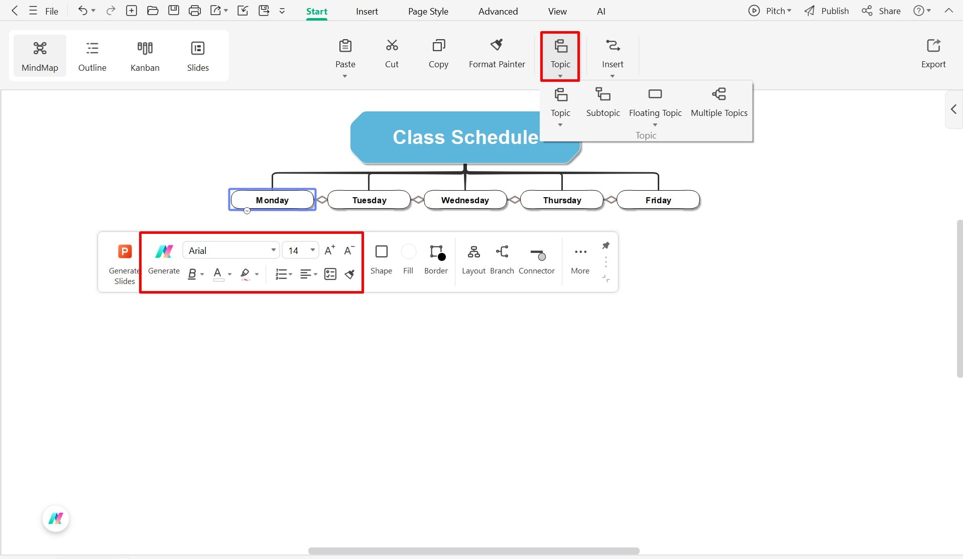Select the Class Schedule central topic
963x559 pixels.
coord(465,137)
